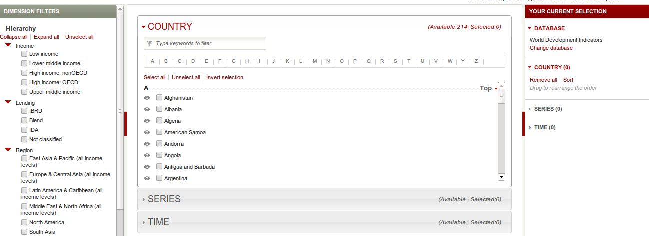The image size is (649, 236).
Task: Click the eye icon beside Andorra
Action: tap(147, 144)
